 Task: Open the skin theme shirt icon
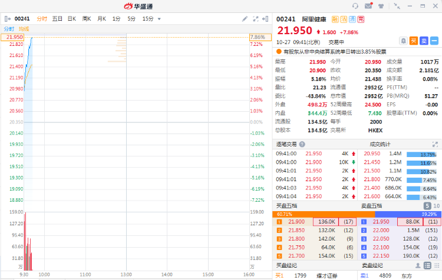click(x=381, y=5)
